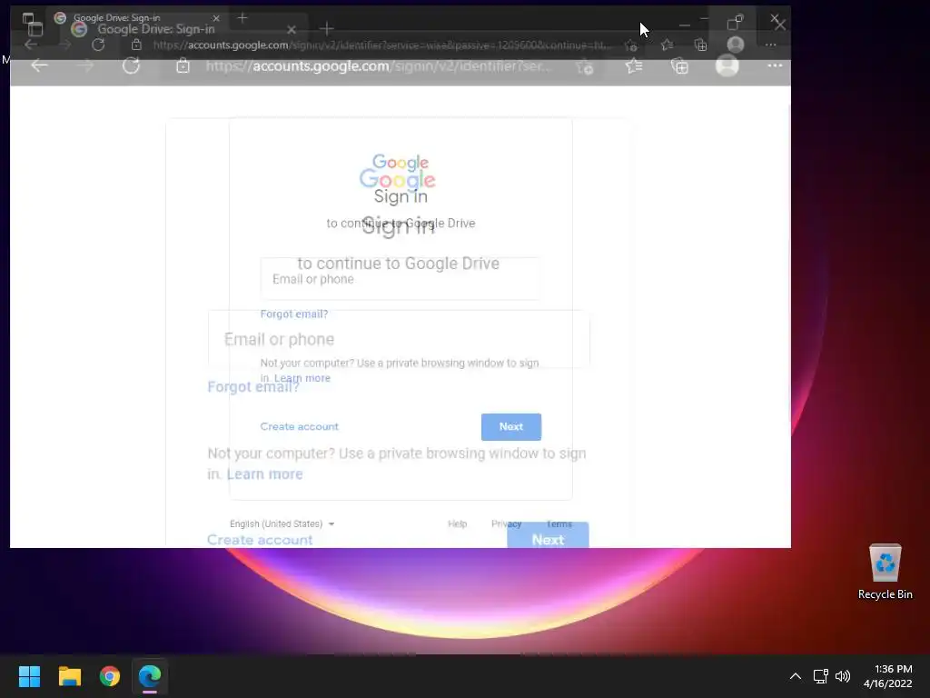Open Google Chrome from the taskbar
Screen dimensions: 930x698
(110, 676)
